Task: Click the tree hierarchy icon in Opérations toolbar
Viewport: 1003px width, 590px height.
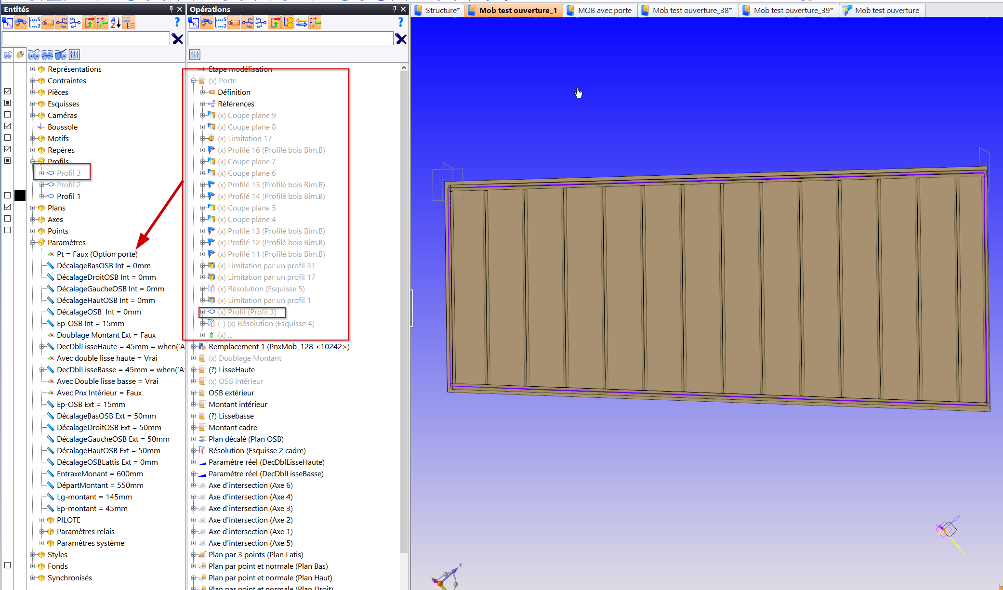Action: (x=248, y=23)
